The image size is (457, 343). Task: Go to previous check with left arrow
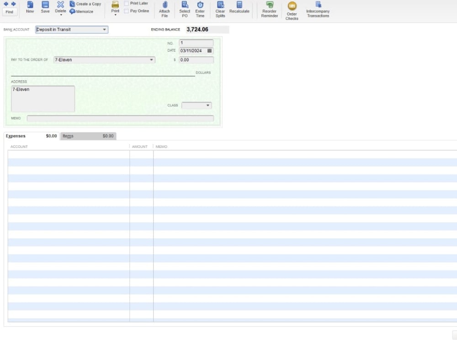(6, 4)
